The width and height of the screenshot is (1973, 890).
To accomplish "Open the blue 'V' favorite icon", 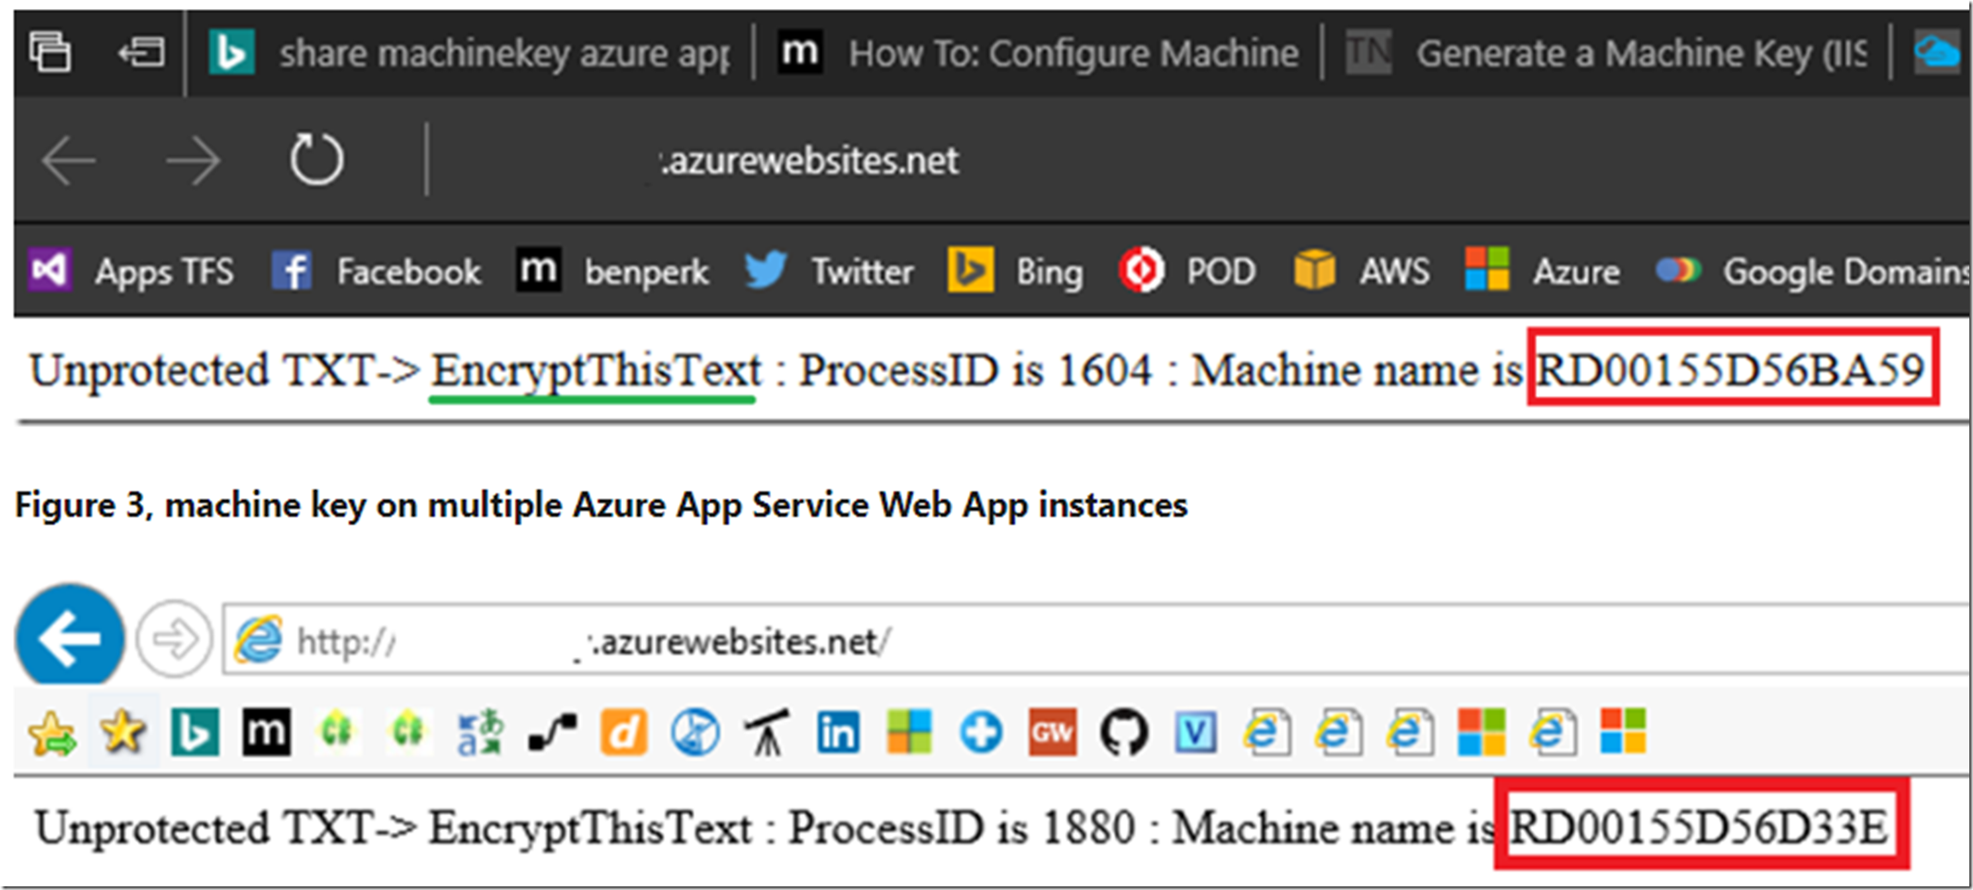I will pyautogui.click(x=1196, y=732).
